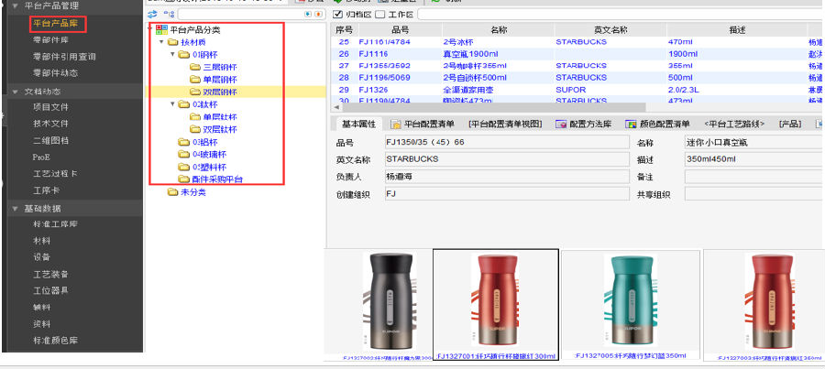Open 平台产品库 in the sidebar
825x369 pixels.
(56, 23)
